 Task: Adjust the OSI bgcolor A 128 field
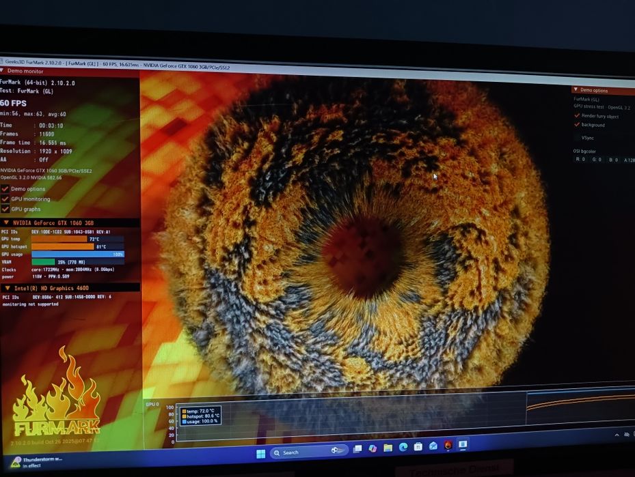coord(629,160)
